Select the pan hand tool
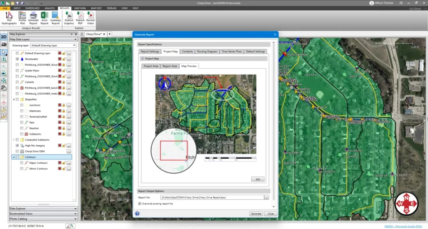 pos(4,88)
